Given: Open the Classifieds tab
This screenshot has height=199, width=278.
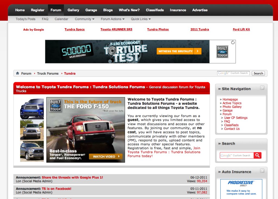Looking at the screenshot, I should tap(155, 10).
